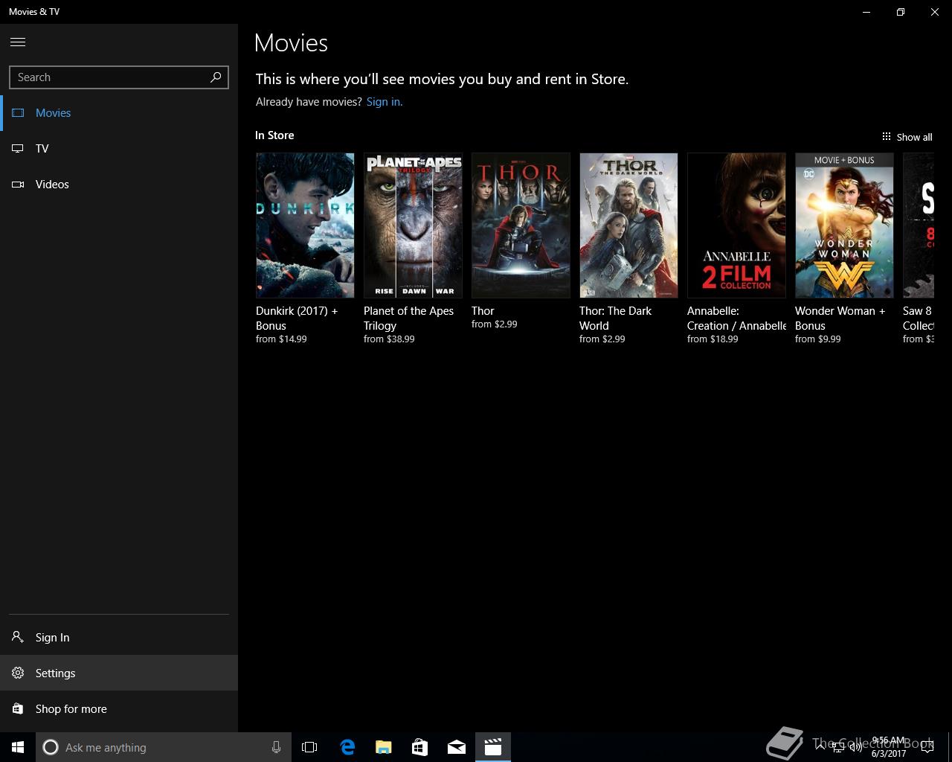Select the Movies section

tap(119, 113)
